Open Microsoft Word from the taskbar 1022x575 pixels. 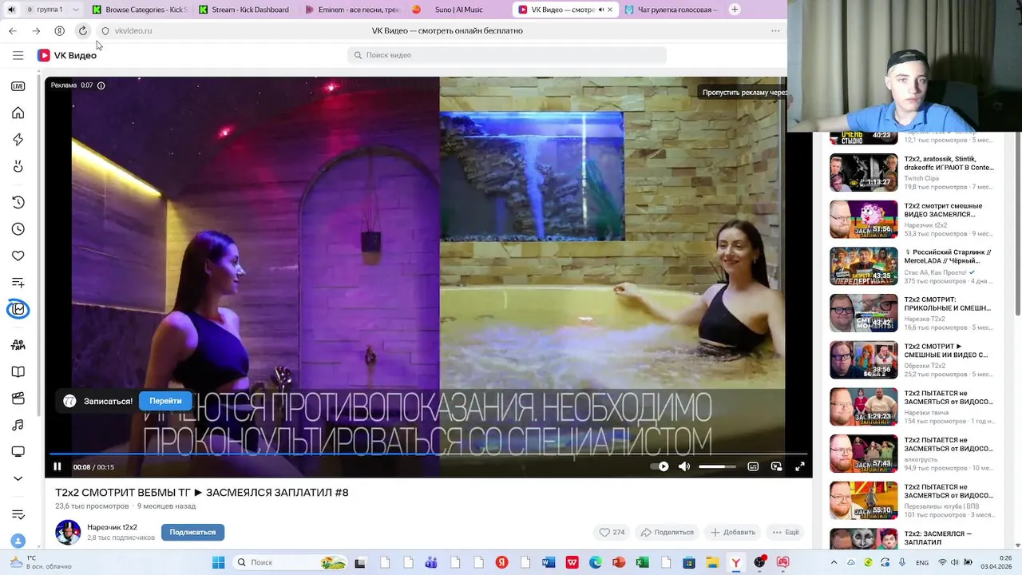click(549, 562)
